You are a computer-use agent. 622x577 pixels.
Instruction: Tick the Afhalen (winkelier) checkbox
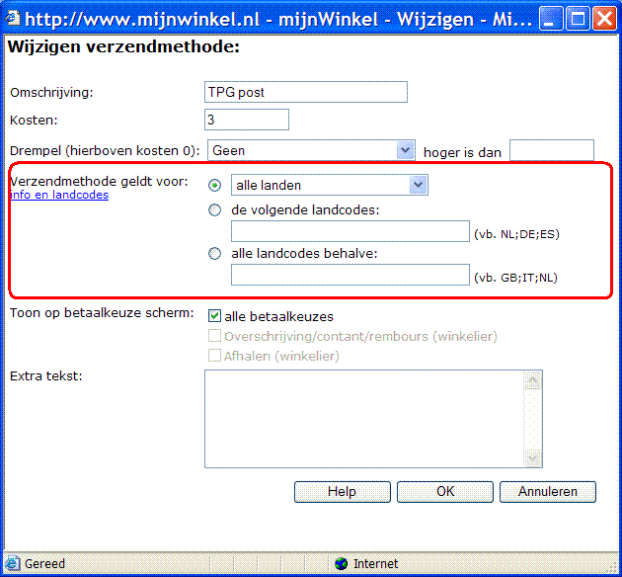click(x=214, y=355)
